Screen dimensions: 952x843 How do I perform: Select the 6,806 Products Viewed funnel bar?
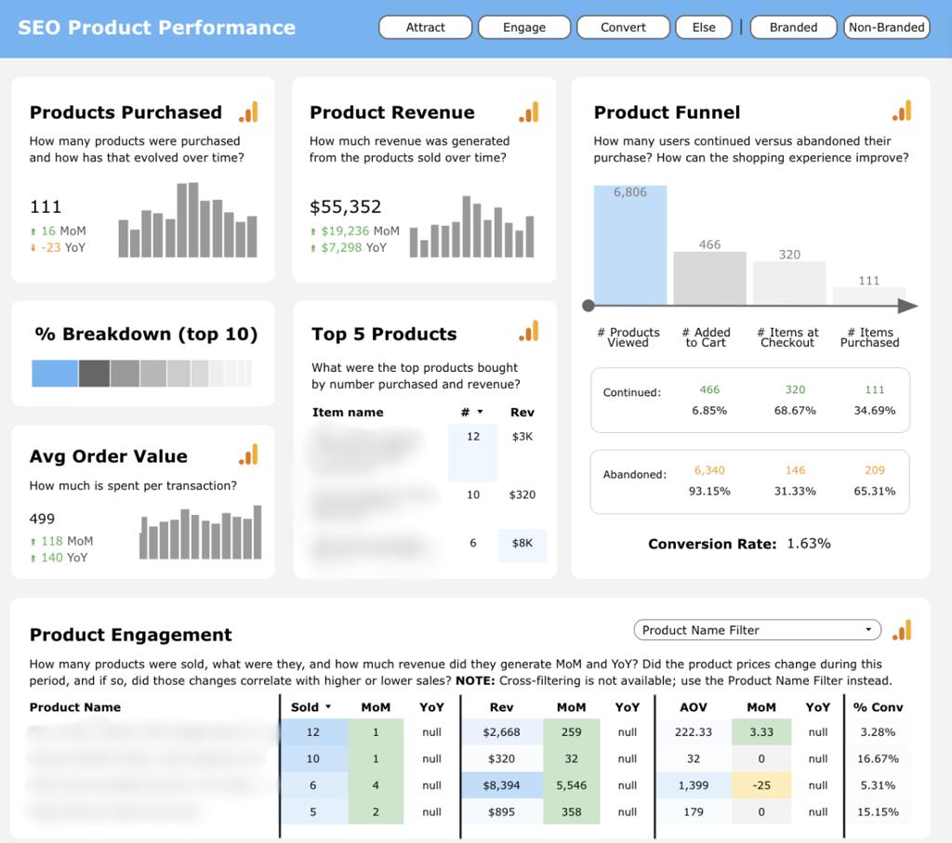[x=630, y=244]
